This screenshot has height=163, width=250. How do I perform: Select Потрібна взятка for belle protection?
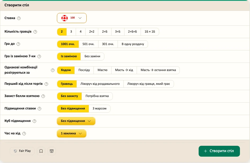point(97,96)
